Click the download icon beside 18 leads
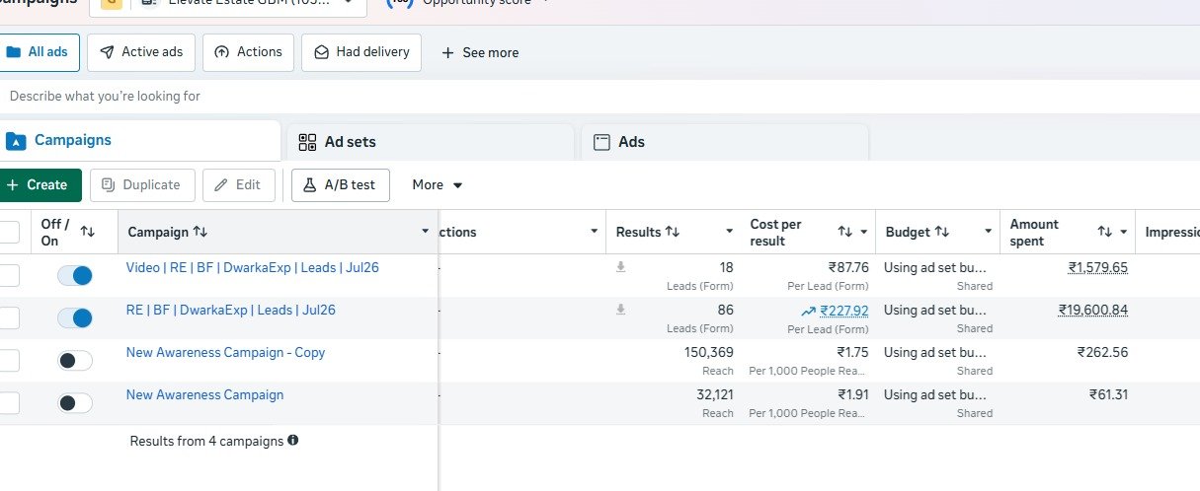Screen dimensions: 1200x491 click(620, 267)
